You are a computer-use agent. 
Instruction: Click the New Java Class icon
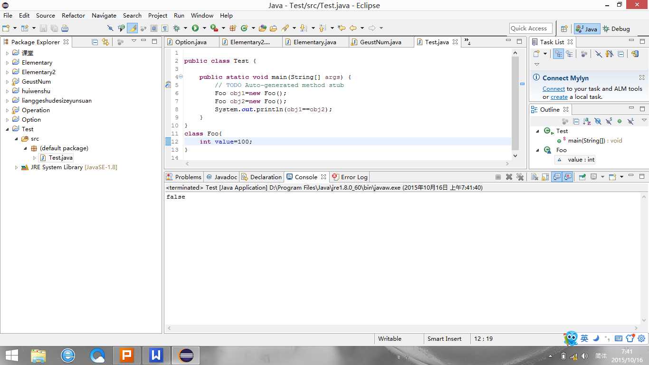[244, 28]
